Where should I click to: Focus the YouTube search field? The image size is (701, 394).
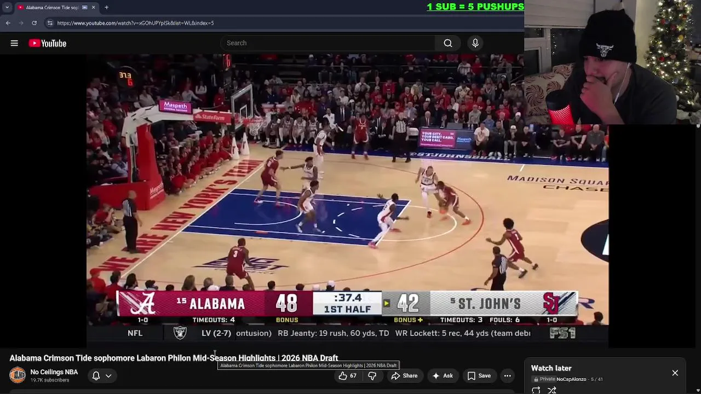click(x=329, y=43)
